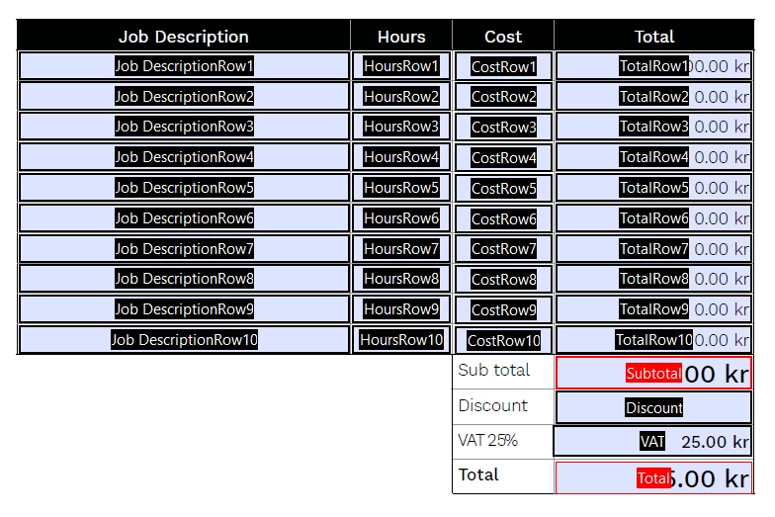The height and width of the screenshot is (517, 775).
Task: Select the HoursRow5 field
Action: (x=401, y=188)
